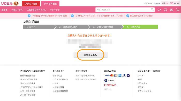Click the ログアウト link
Viewport: 181px width, 101px height.
point(148,4)
